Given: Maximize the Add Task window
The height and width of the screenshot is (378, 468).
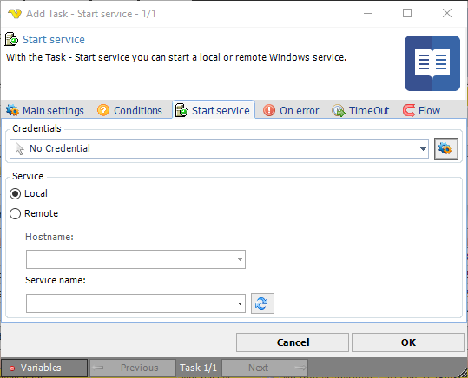Looking at the screenshot, I should coord(407,13).
